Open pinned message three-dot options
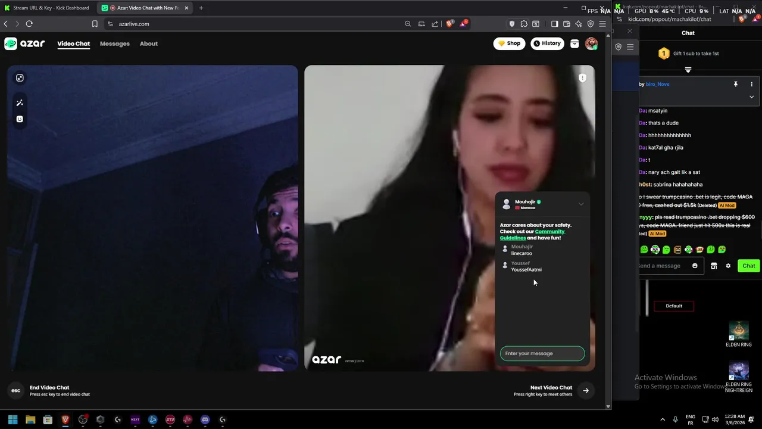Screen dimensions: 762x429 751,85
